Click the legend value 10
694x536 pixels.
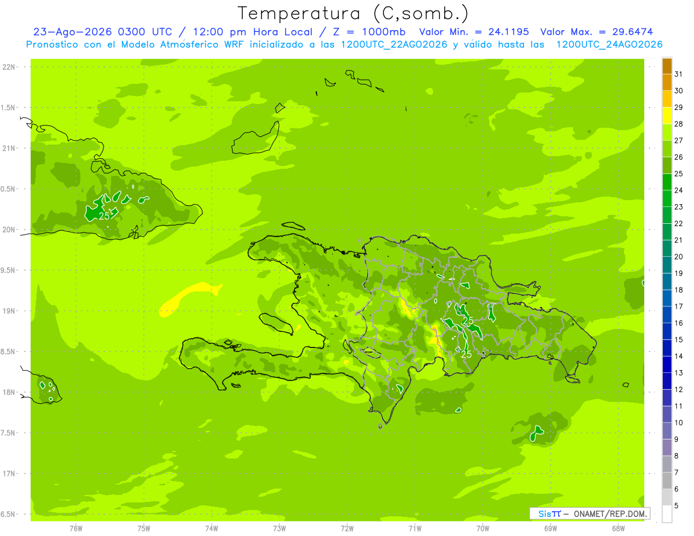click(679, 423)
